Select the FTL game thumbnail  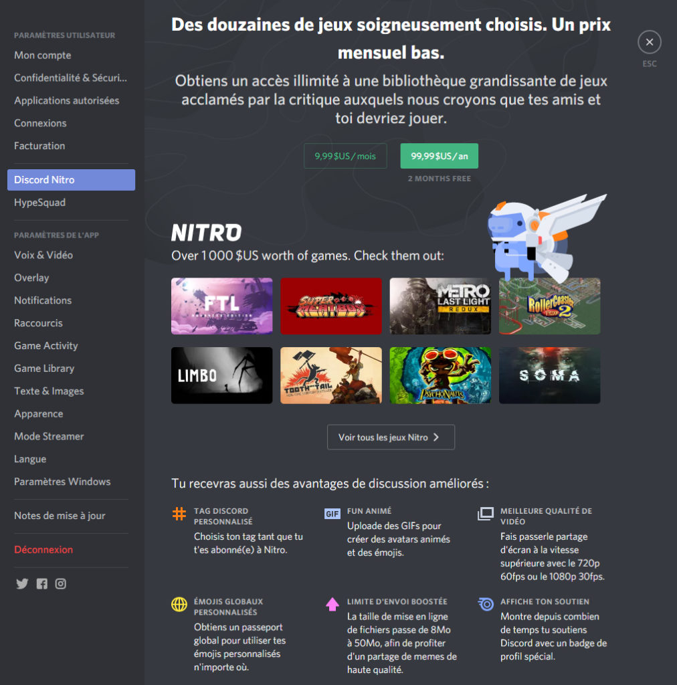pyautogui.click(x=222, y=306)
